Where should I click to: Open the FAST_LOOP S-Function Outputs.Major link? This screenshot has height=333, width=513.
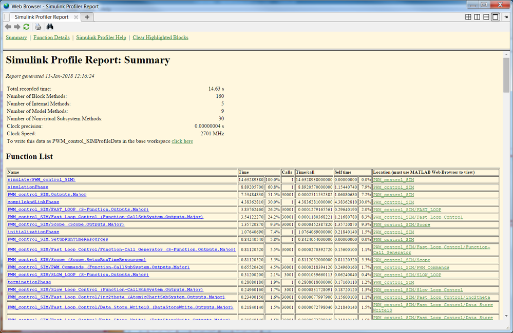(x=78, y=210)
